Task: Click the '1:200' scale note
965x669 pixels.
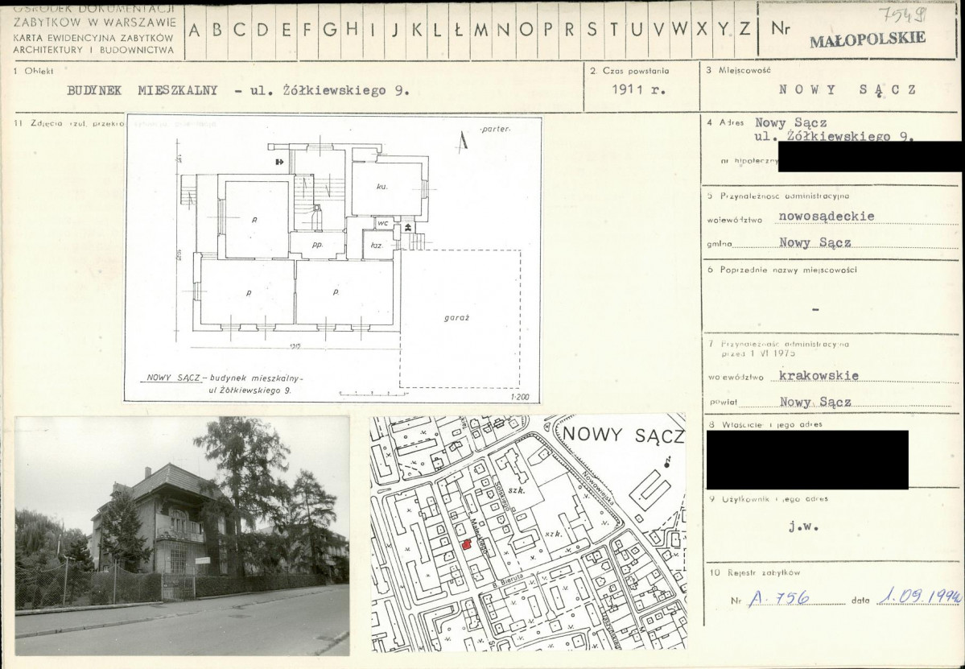Action: tap(520, 397)
